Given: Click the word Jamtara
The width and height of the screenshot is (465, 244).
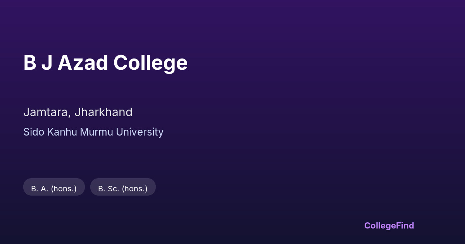Looking at the screenshot, I should tap(46, 112).
